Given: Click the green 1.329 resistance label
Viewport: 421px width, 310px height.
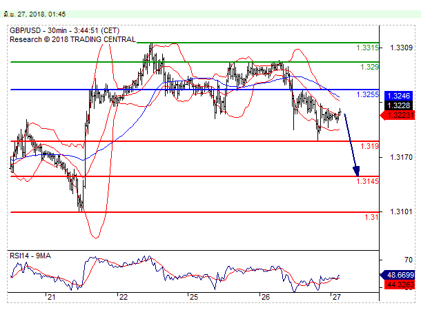Looking at the screenshot, I should coord(369,67).
